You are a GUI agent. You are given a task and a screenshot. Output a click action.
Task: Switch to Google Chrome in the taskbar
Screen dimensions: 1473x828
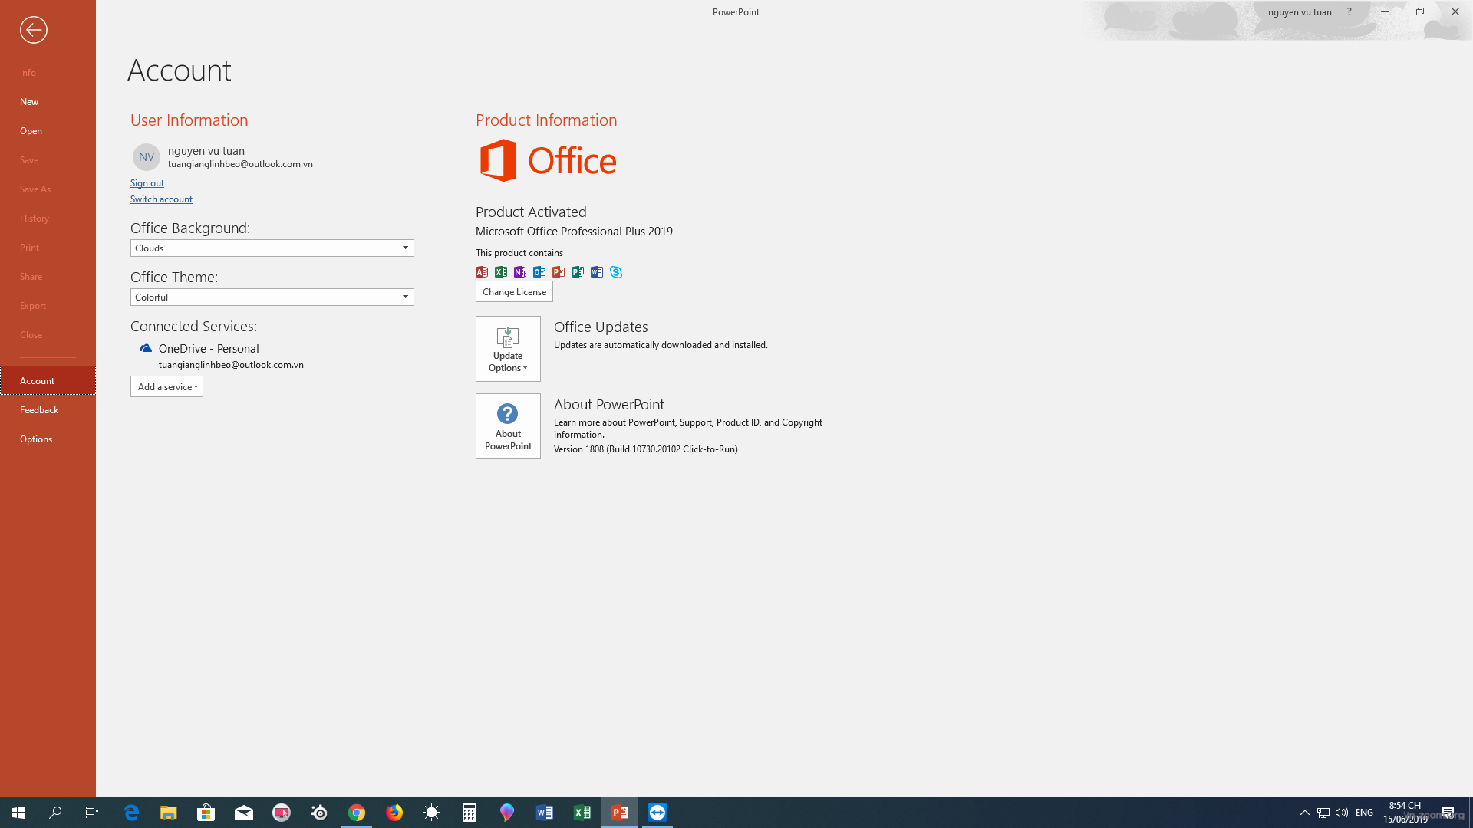tap(357, 813)
